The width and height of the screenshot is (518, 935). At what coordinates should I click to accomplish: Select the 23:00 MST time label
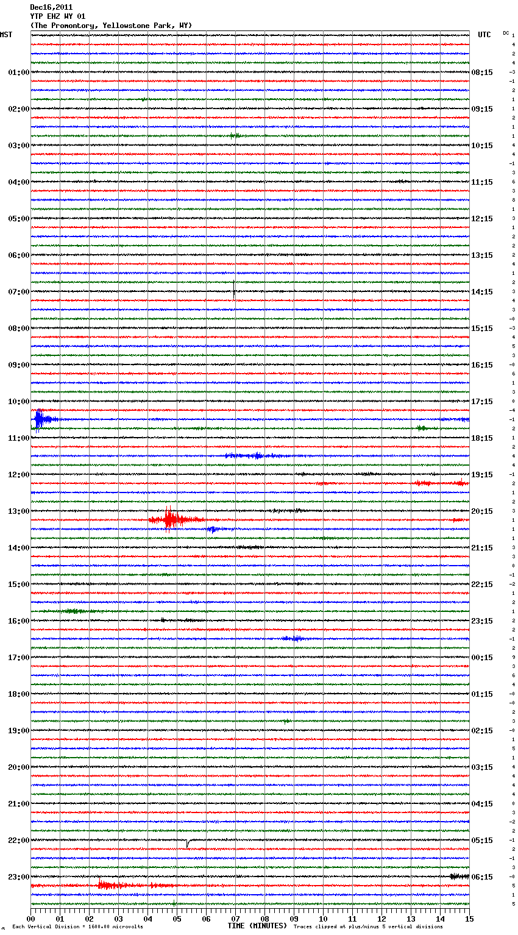click(19, 877)
